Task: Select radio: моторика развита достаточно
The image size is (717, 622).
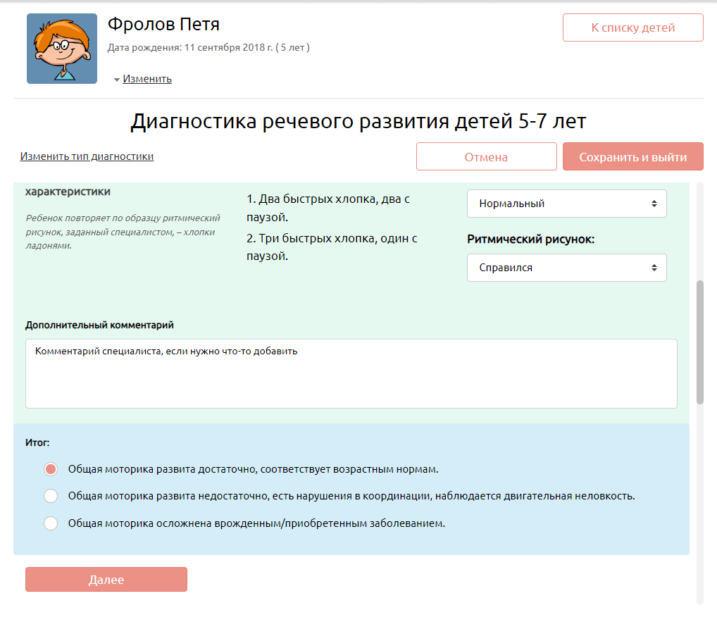Action: [x=51, y=469]
